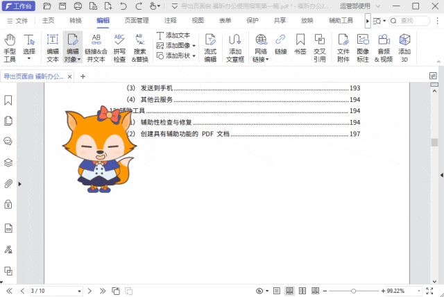Undo the last action
The image size is (444, 297).
(x=123, y=6)
